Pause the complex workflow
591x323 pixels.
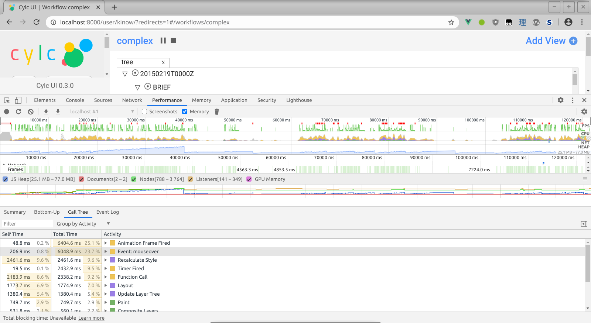[163, 41]
